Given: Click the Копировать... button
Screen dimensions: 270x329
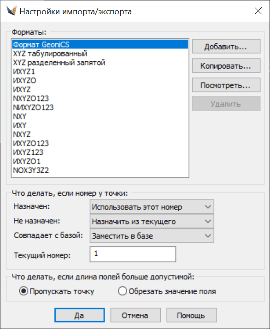Looking at the screenshot, I should pos(226,66).
